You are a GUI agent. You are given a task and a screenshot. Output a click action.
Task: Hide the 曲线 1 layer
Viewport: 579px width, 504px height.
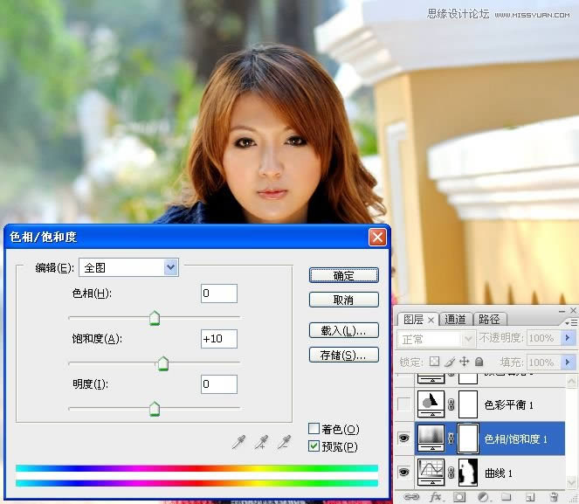(403, 472)
